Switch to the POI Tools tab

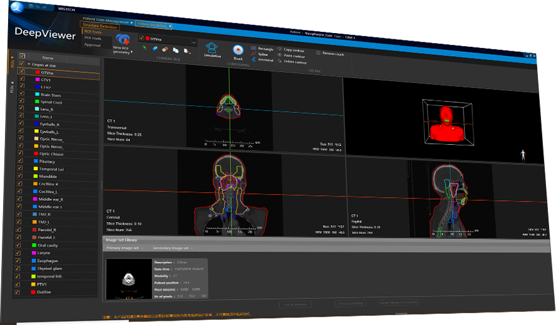(x=93, y=38)
